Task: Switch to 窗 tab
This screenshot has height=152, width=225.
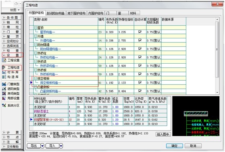Action: (123, 13)
